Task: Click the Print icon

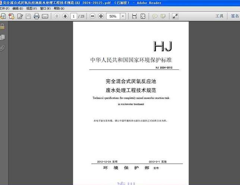Action: tap(37, 16)
